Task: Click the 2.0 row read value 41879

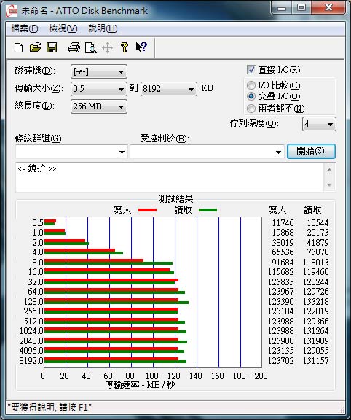Action: tap(318, 243)
